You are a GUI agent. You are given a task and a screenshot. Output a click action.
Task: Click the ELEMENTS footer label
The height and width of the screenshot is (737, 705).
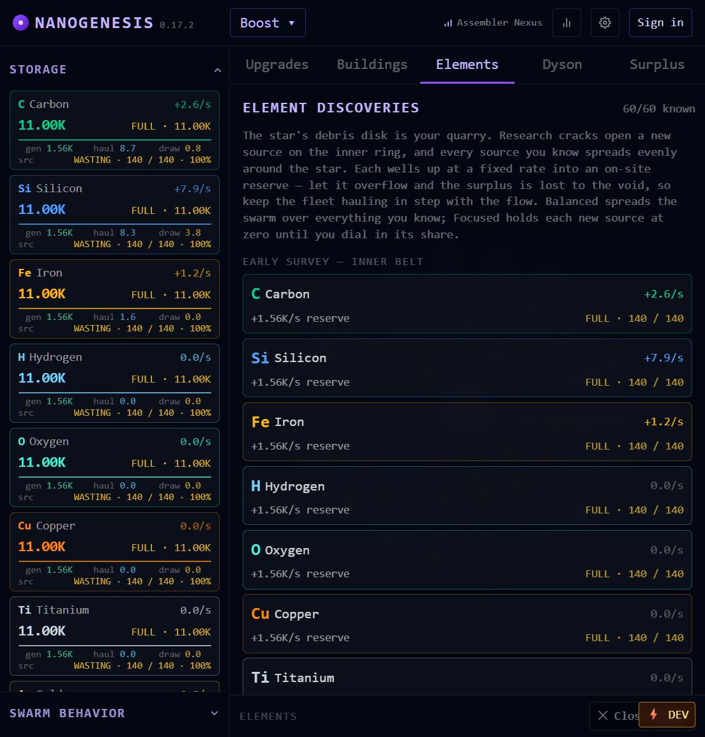(268, 717)
